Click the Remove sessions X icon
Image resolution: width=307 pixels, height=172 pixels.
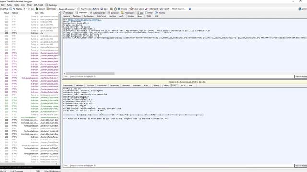[x=24, y=9]
